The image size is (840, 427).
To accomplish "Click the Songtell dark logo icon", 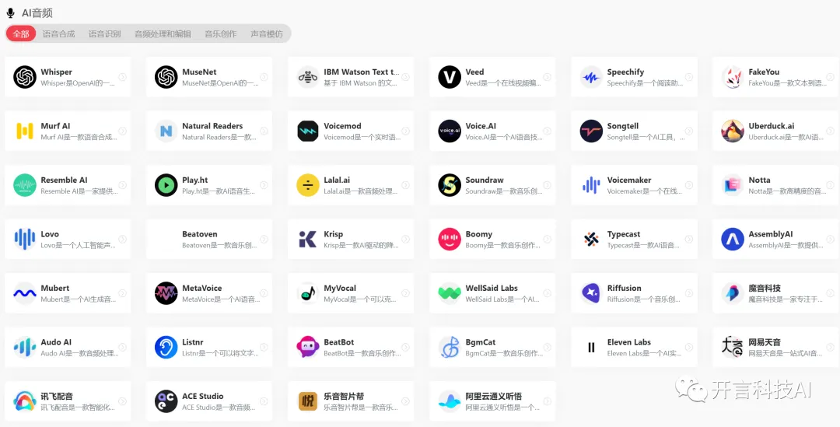I will click(591, 131).
